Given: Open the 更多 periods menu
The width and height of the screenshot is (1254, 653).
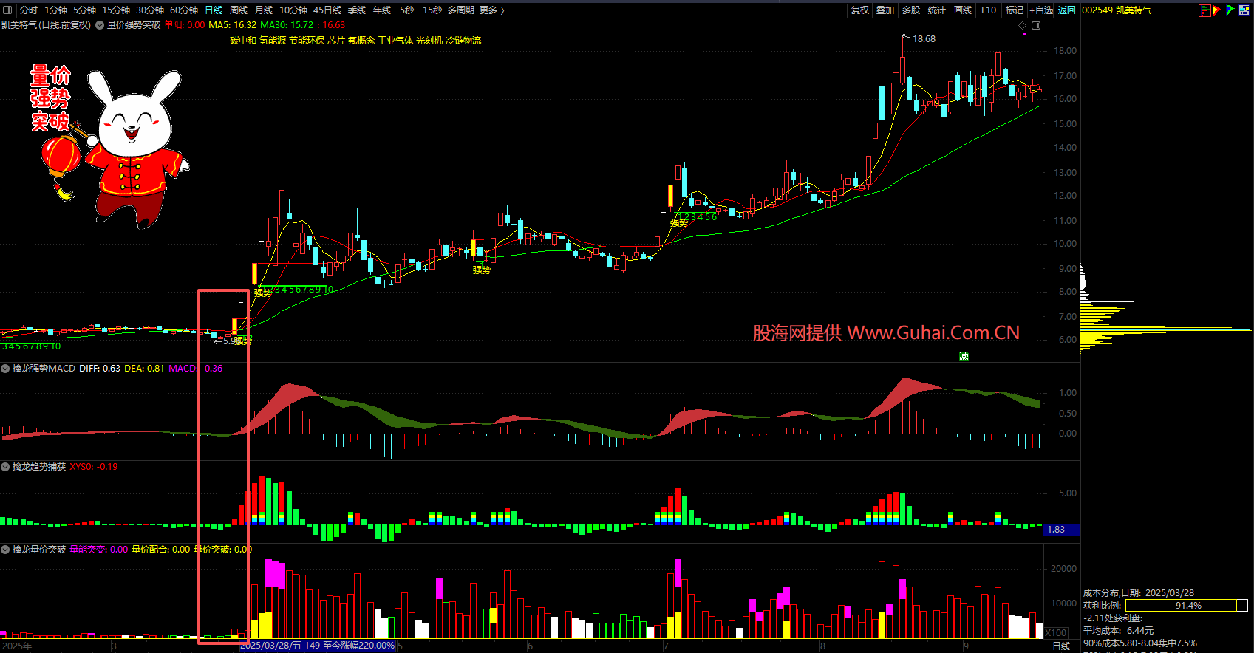Looking at the screenshot, I should point(491,10).
